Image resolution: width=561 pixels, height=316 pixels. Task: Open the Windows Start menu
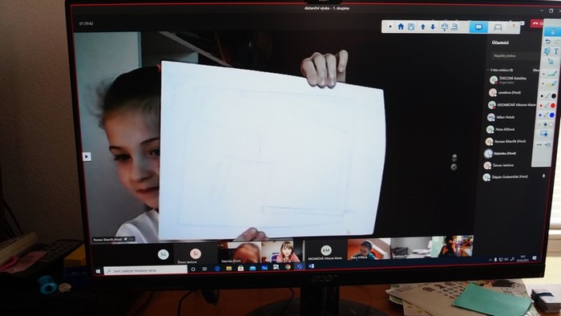point(98,271)
